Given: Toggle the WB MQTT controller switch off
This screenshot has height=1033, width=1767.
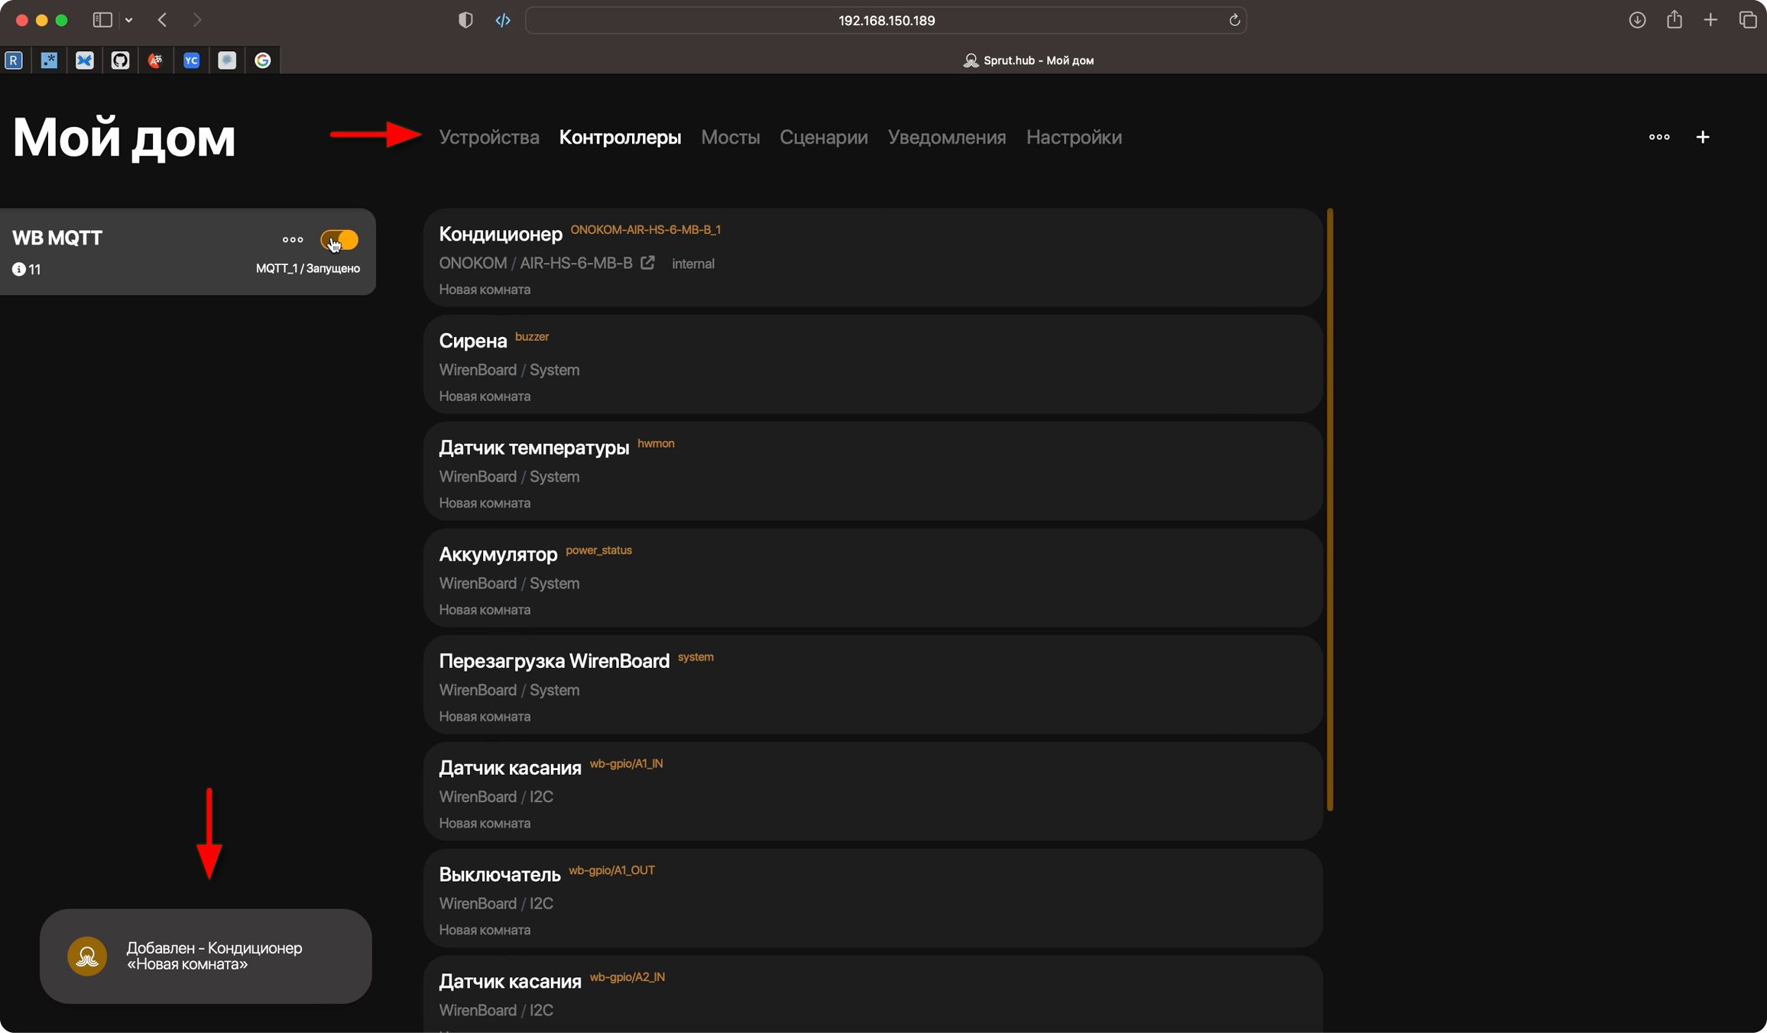Looking at the screenshot, I should 339,240.
